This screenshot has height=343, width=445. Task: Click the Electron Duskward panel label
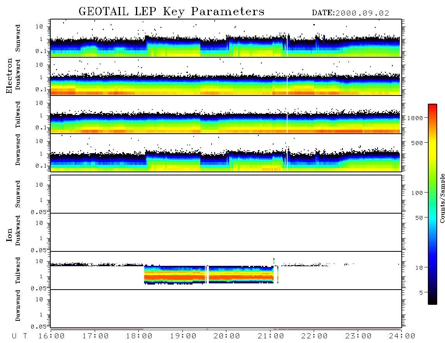18,74
